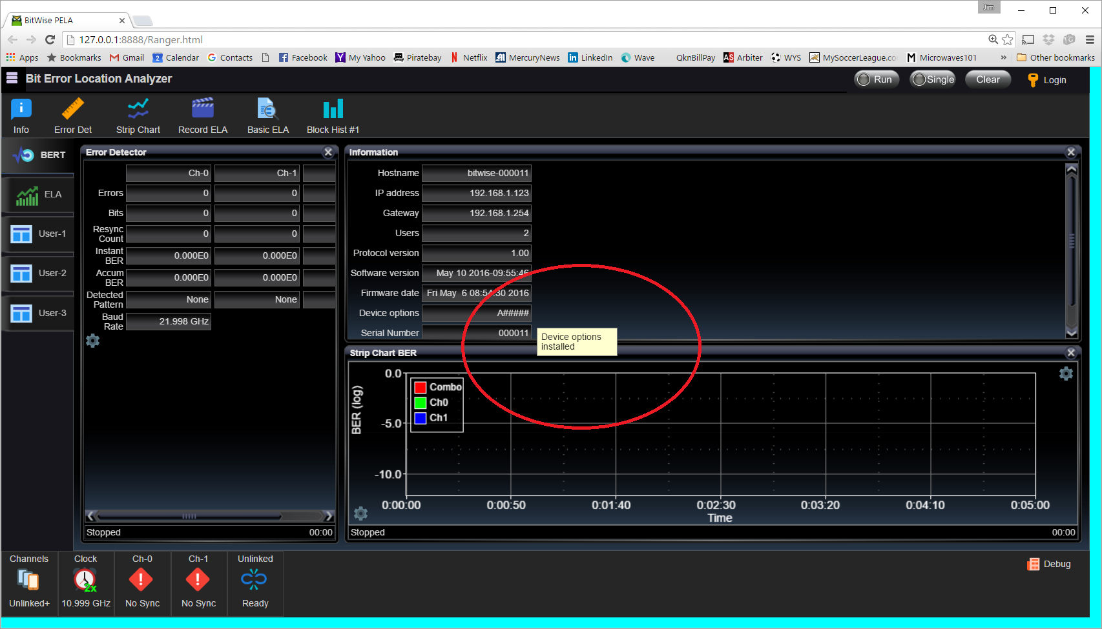Viewport: 1102px width, 629px height.
Task: Open the Strip Chart tool
Action: [138, 110]
